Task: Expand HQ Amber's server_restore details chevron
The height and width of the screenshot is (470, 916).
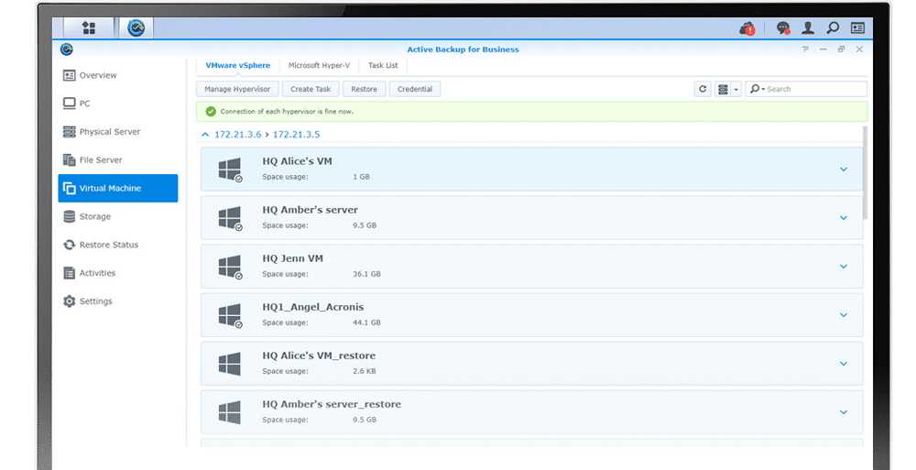Action: point(844,412)
